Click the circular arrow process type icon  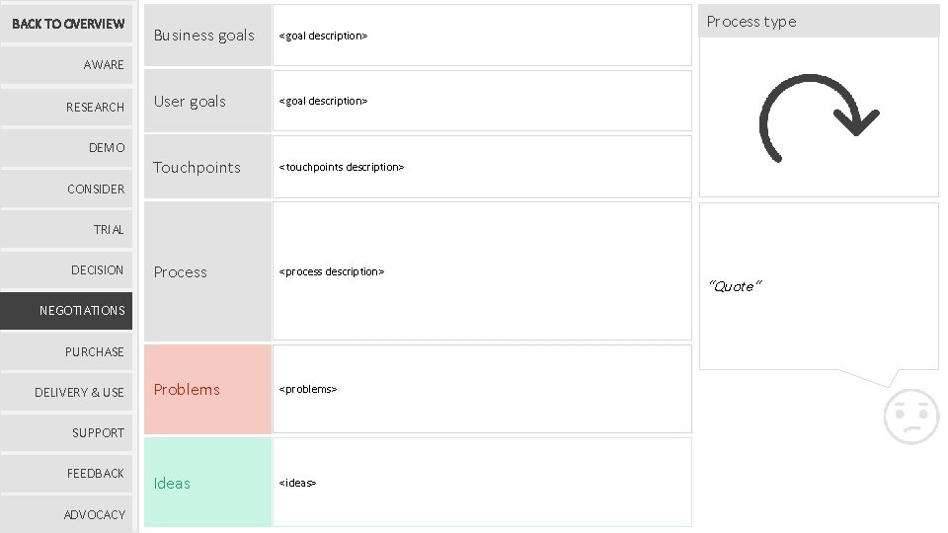click(818, 117)
